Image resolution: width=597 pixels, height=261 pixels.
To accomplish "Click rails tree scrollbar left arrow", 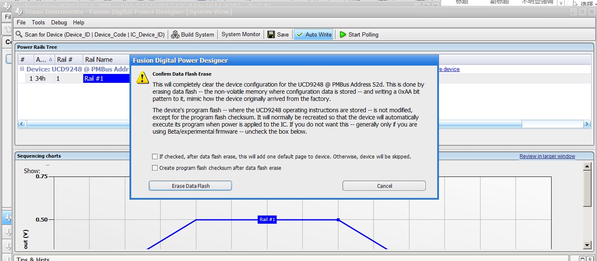I will (22, 124).
